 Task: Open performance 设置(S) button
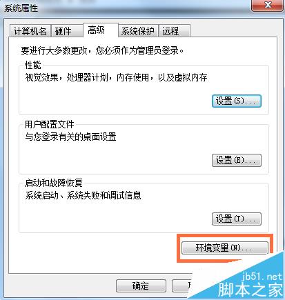[x=237, y=101]
